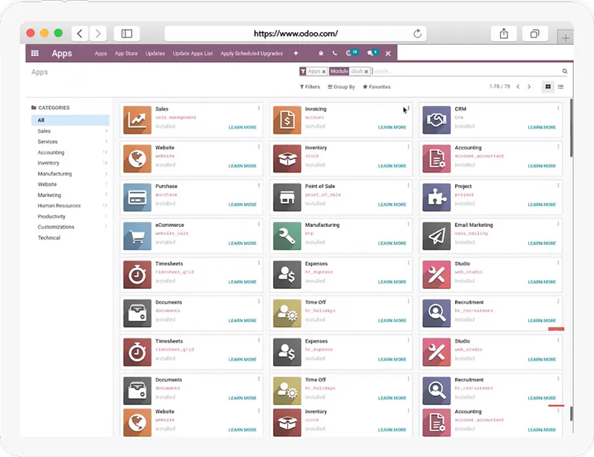Image resolution: width=594 pixels, height=457 pixels.
Task: Show all tabs with the tab overview icon
Action: point(535,34)
